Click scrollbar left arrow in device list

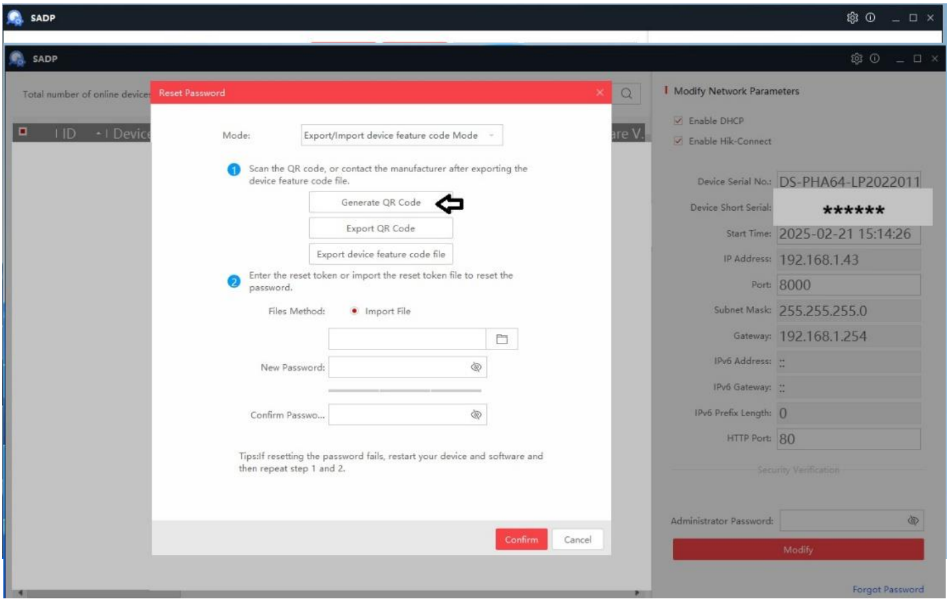pyautogui.click(x=21, y=593)
